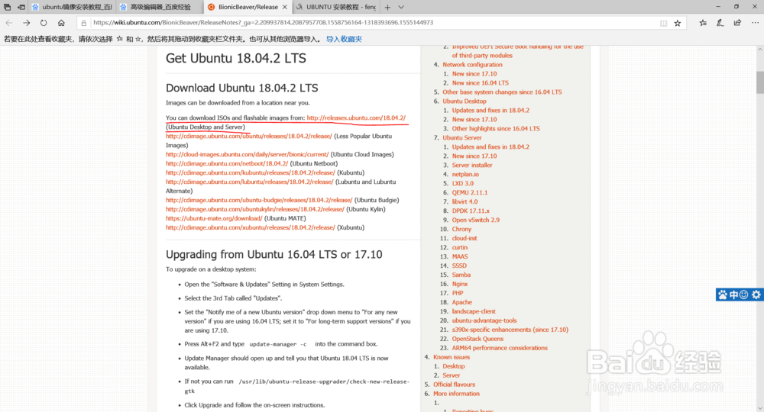Open Settings and more ellipsis menu
The height and width of the screenshot is (412, 764).
pos(755,23)
